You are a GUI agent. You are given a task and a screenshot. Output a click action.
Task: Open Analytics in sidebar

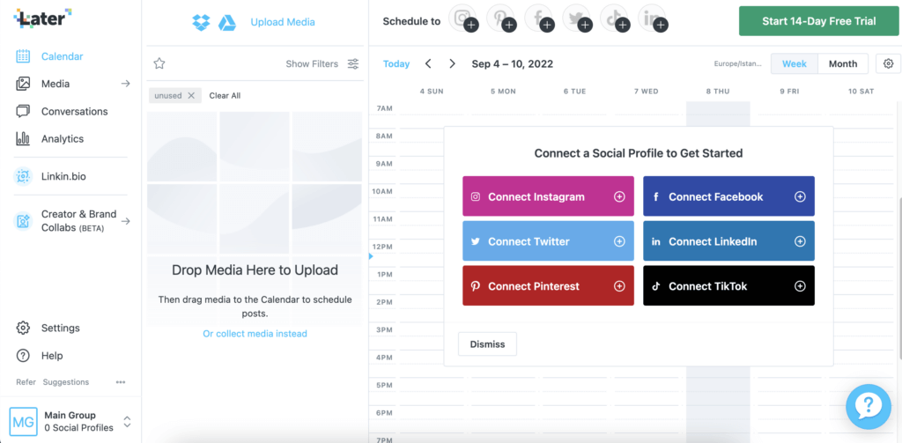tap(63, 138)
